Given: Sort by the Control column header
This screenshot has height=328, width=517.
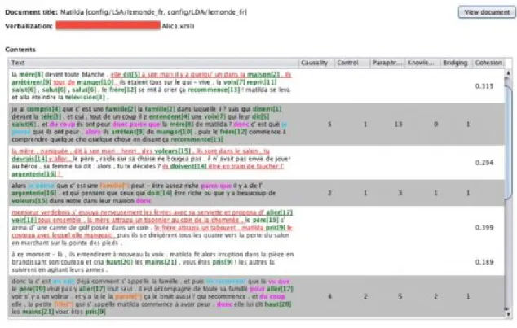Looking at the screenshot, I should 351,63.
